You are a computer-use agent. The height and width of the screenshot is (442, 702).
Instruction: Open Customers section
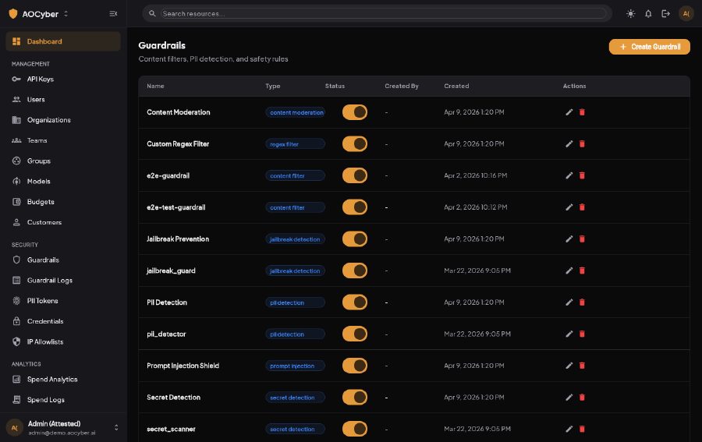[63, 222]
